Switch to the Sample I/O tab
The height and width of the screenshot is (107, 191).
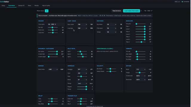coord(21,6)
